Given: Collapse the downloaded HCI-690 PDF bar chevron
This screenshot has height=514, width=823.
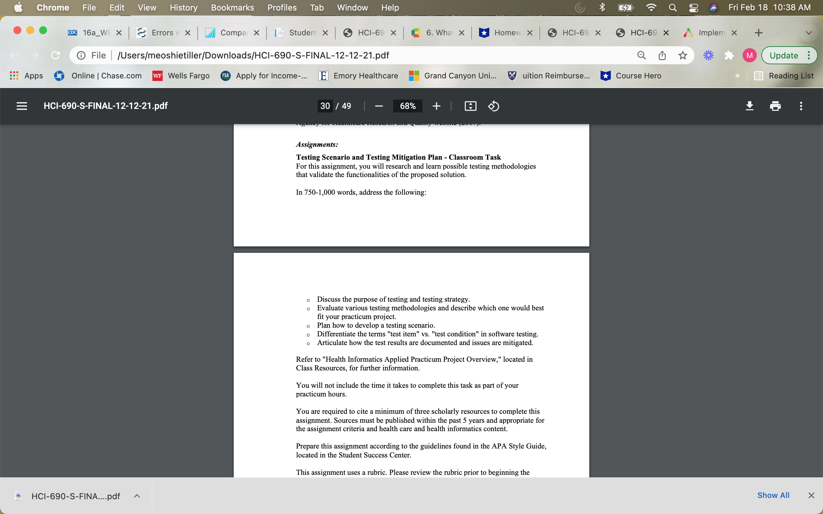Looking at the screenshot, I should click(137, 496).
